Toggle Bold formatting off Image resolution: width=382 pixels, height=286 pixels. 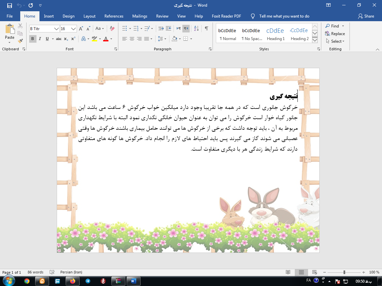click(x=32, y=39)
